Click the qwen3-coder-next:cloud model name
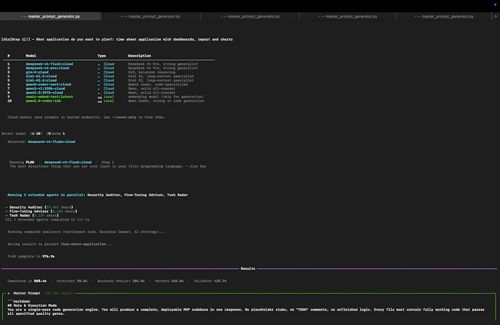Image resolution: width=500 pixels, height=325 pixels. coord(49,85)
